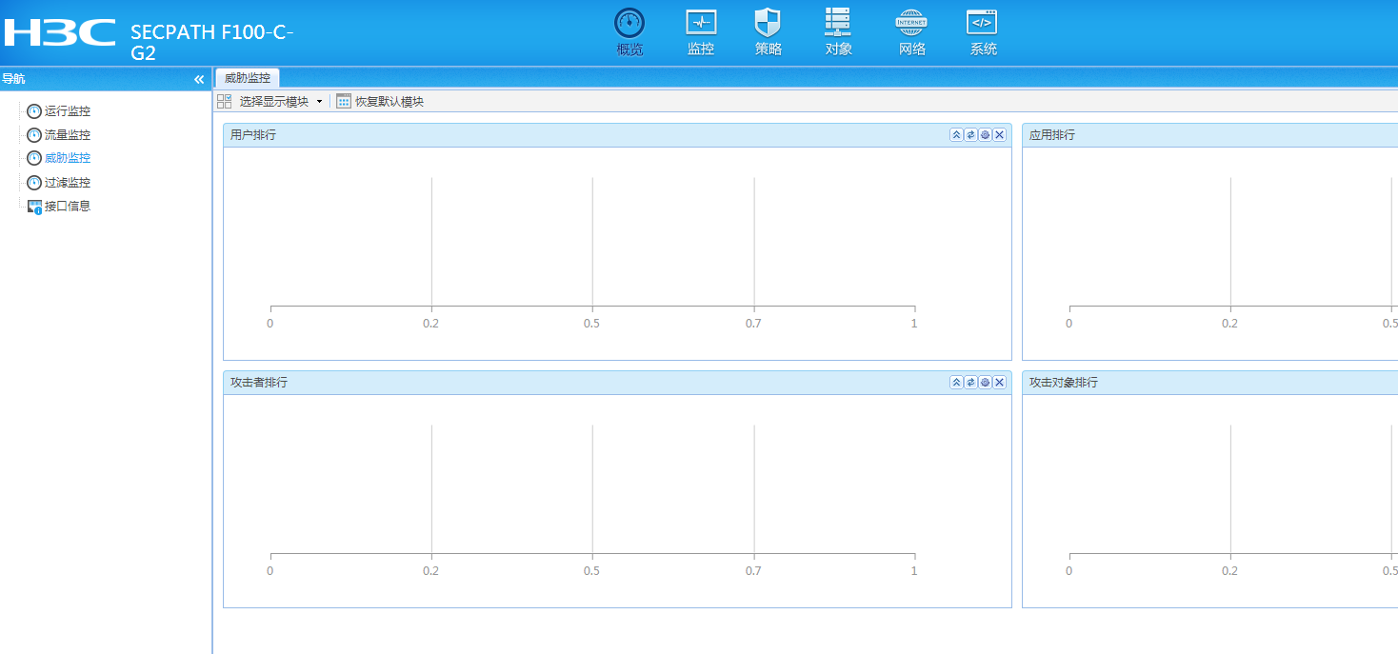The width and height of the screenshot is (1398, 654).
Task: Select 流量监控 in navigation tree
Action: (67, 135)
